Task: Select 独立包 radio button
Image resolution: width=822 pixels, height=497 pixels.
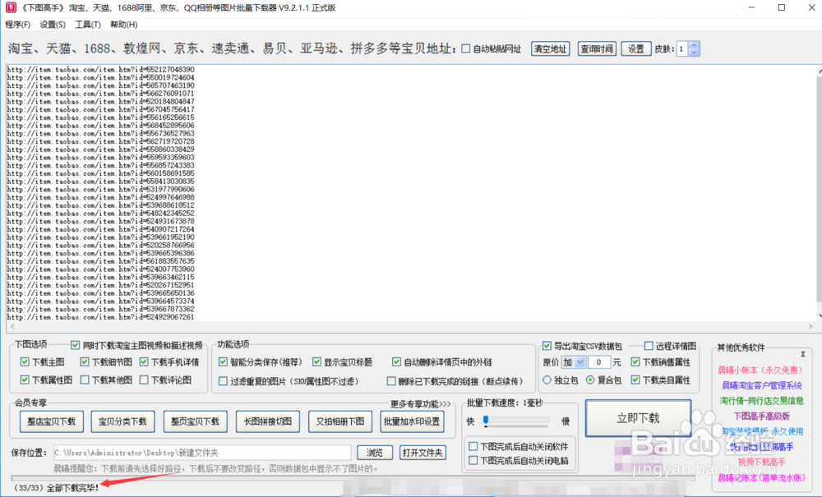Action: pyautogui.click(x=547, y=380)
